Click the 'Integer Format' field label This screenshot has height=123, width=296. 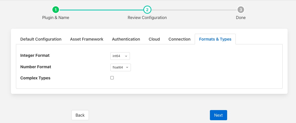tap(35, 56)
